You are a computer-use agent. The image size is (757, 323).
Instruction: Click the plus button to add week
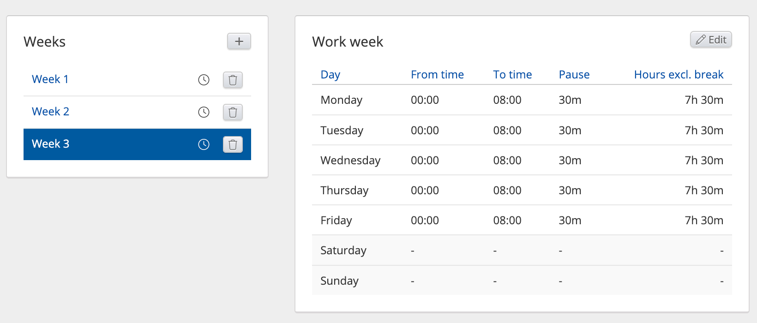239,42
